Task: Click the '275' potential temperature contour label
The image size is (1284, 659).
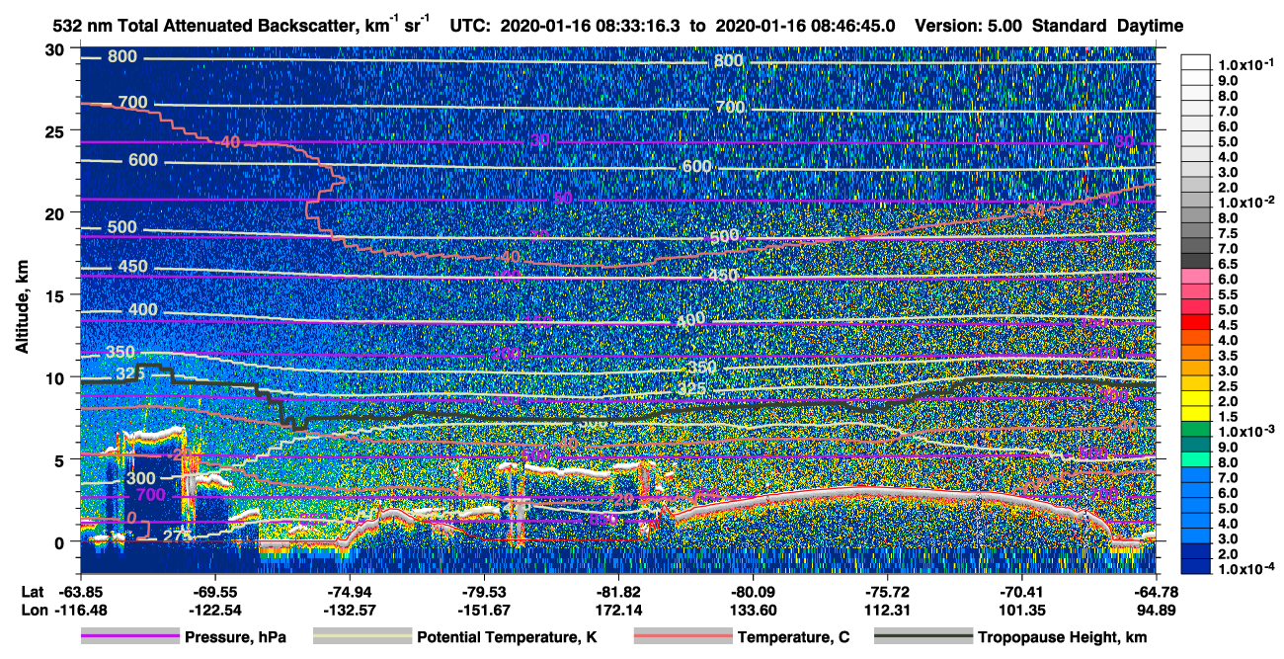Action: coord(176,535)
